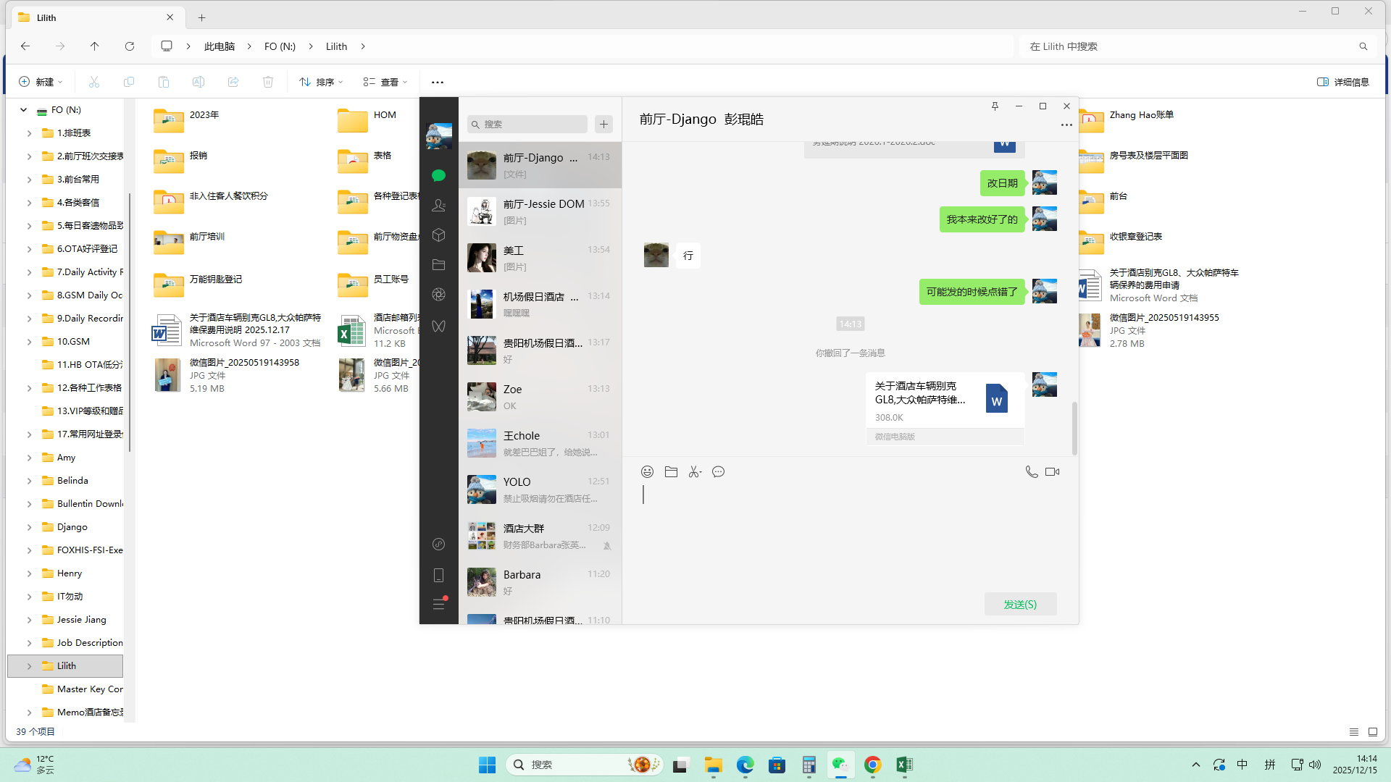The height and width of the screenshot is (782, 1391).
Task: Open the 查看 view dropdown
Action: (x=385, y=82)
